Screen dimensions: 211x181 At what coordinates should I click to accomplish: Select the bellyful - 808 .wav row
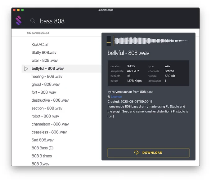[x=61, y=68]
